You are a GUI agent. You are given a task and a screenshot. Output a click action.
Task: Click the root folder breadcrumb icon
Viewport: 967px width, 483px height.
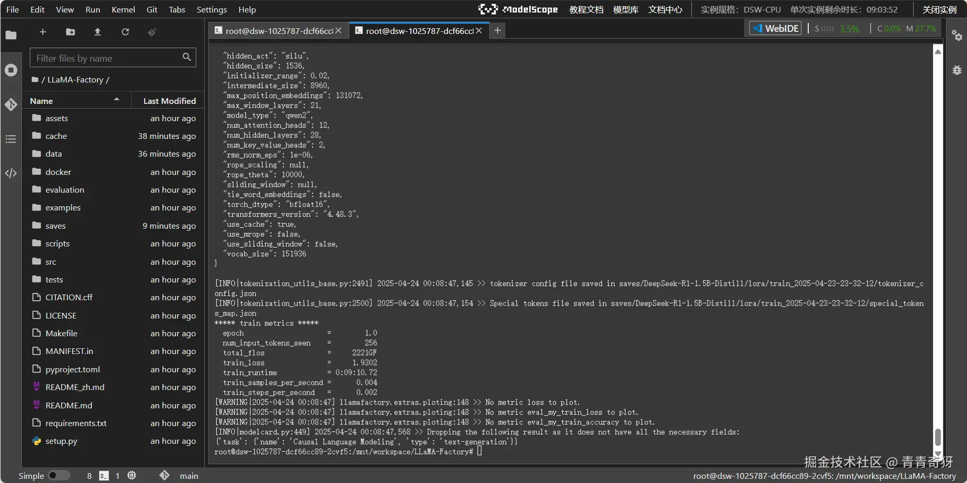[35, 80]
